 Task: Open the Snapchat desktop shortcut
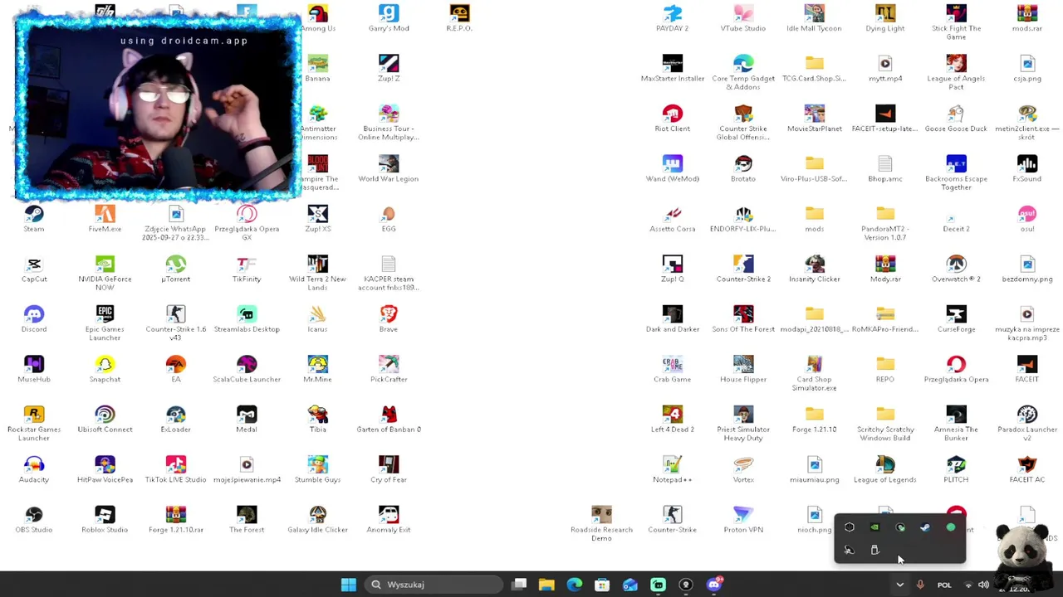pos(105,369)
